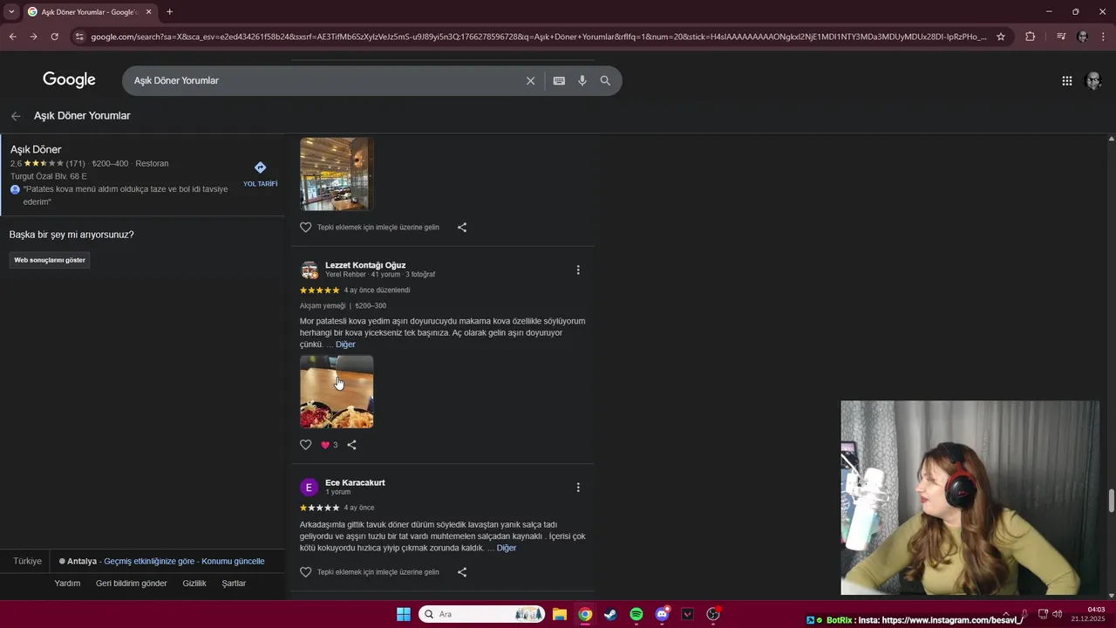Screen dimensions: 1116x628
Task: Open the volume control in system tray
Action: pos(1058,614)
